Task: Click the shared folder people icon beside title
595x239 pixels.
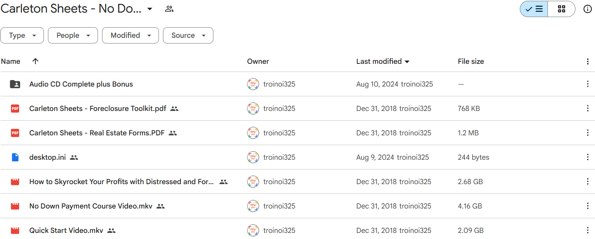Action: (169, 9)
